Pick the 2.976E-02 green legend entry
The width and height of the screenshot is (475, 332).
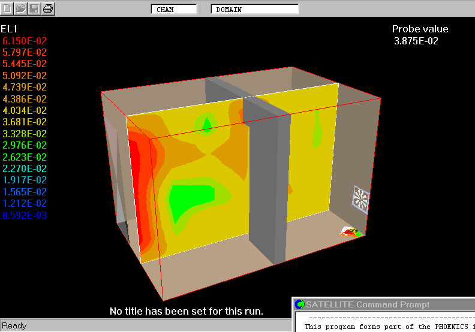click(x=25, y=145)
